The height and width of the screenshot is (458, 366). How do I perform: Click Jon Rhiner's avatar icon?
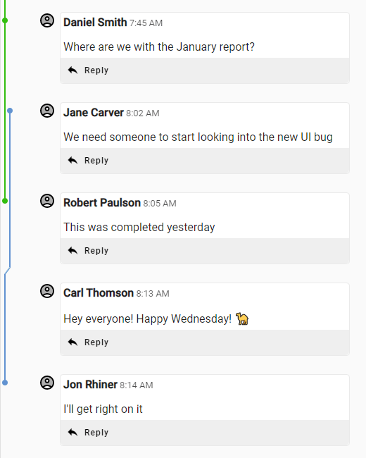pyautogui.click(x=47, y=383)
